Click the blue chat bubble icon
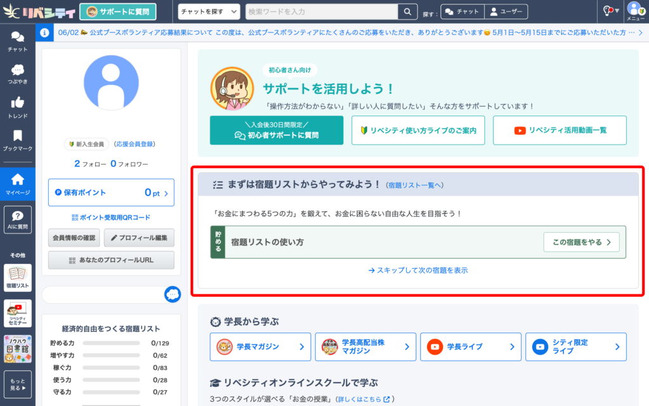The height and width of the screenshot is (406, 649). click(x=172, y=294)
